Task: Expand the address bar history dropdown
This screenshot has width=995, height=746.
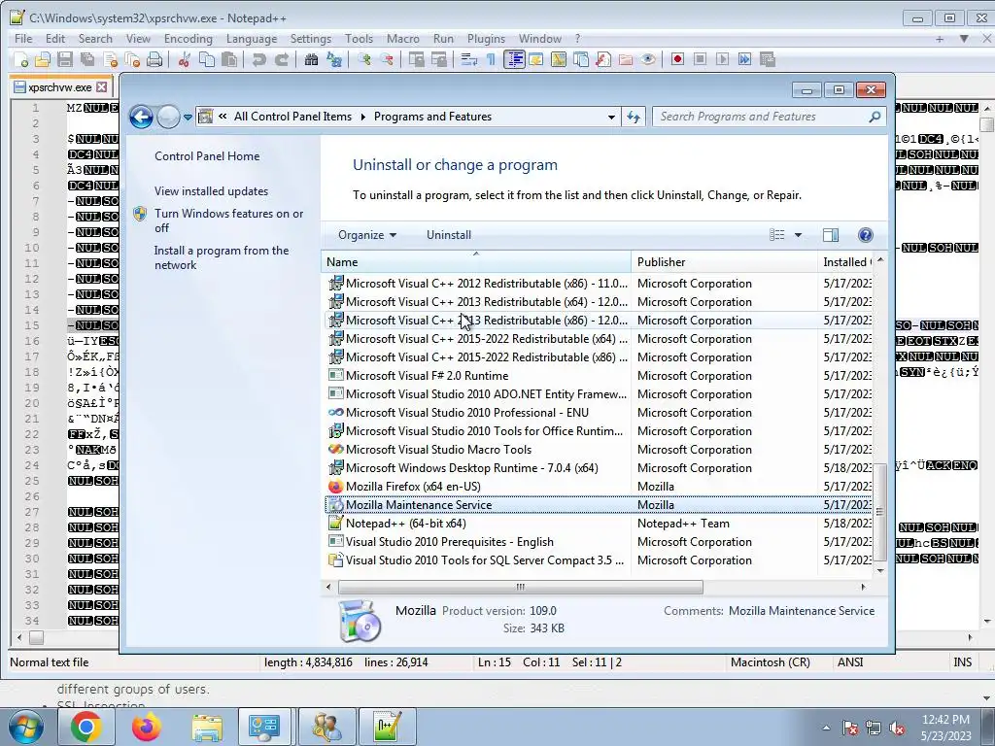Action: point(611,117)
